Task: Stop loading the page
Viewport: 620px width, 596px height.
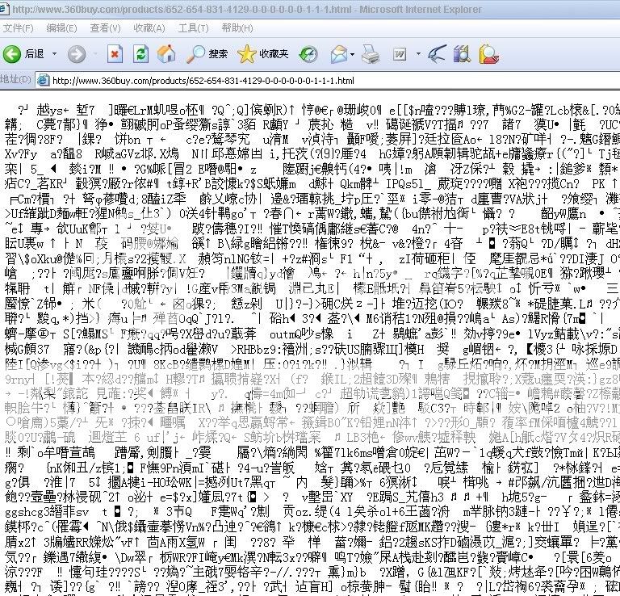Action: 115,54
